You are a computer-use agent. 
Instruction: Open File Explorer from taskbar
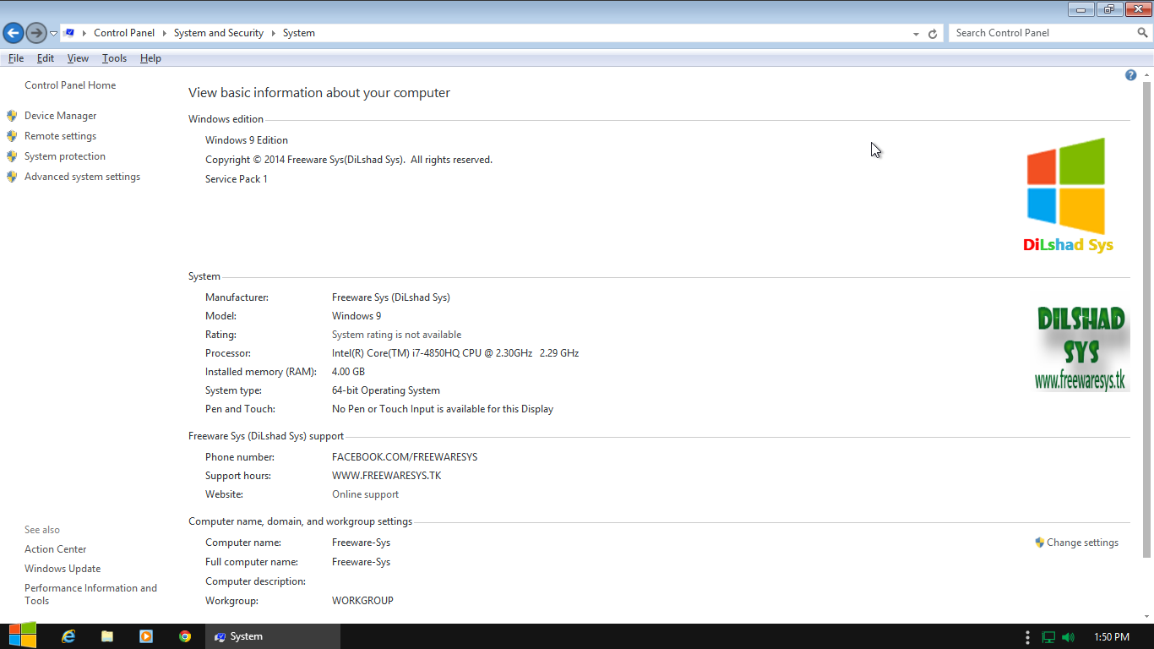coord(107,636)
